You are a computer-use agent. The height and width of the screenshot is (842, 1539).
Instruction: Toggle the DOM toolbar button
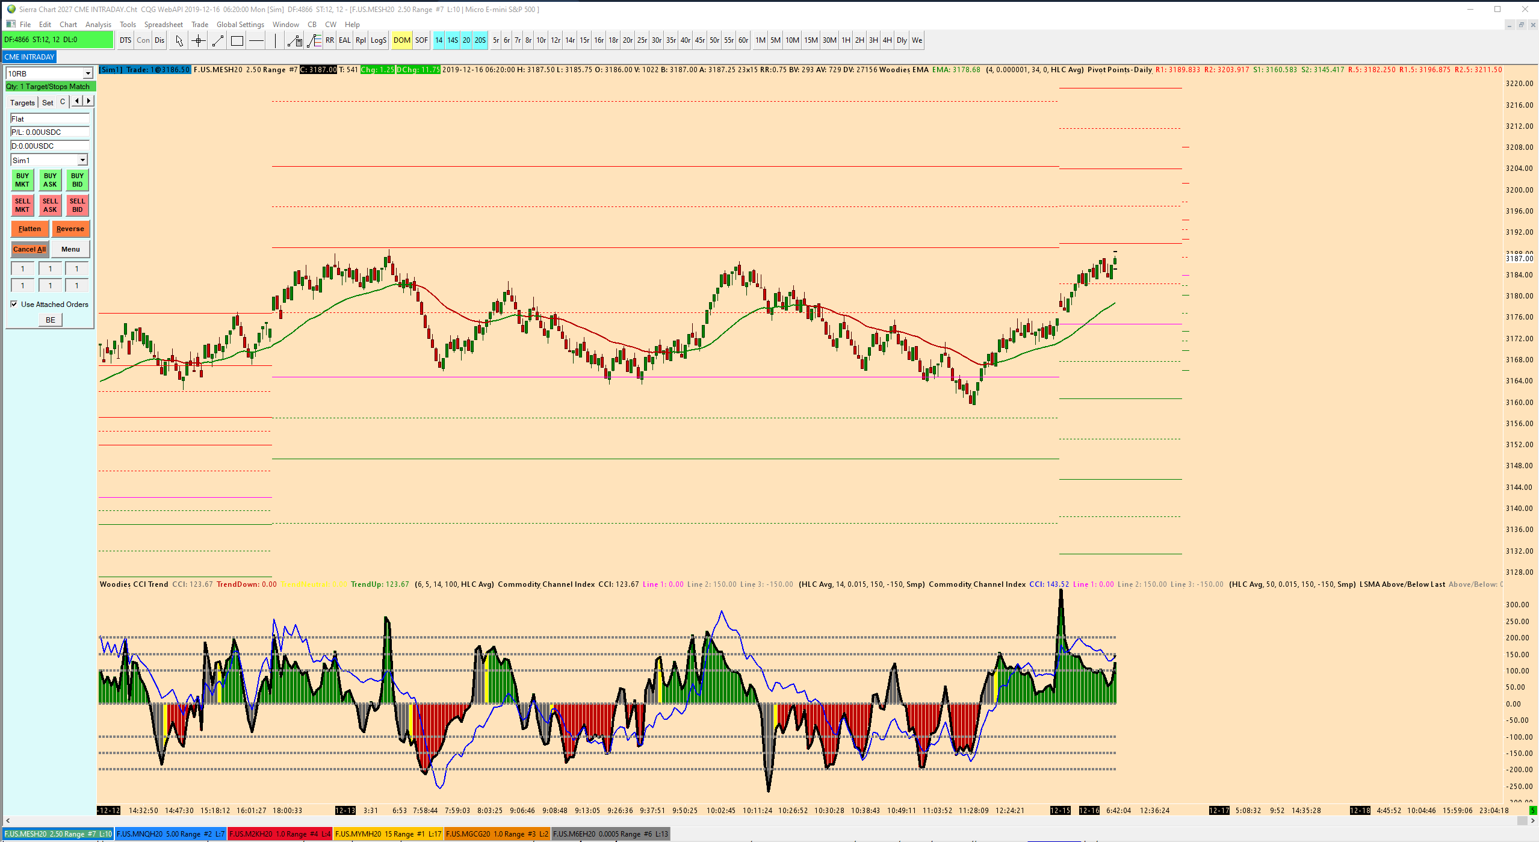click(401, 40)
